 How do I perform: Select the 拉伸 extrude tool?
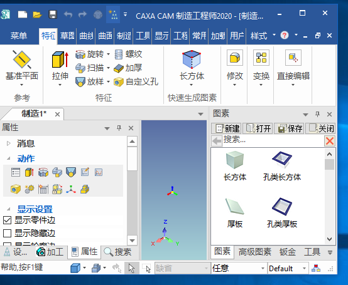tap(60, 68)
